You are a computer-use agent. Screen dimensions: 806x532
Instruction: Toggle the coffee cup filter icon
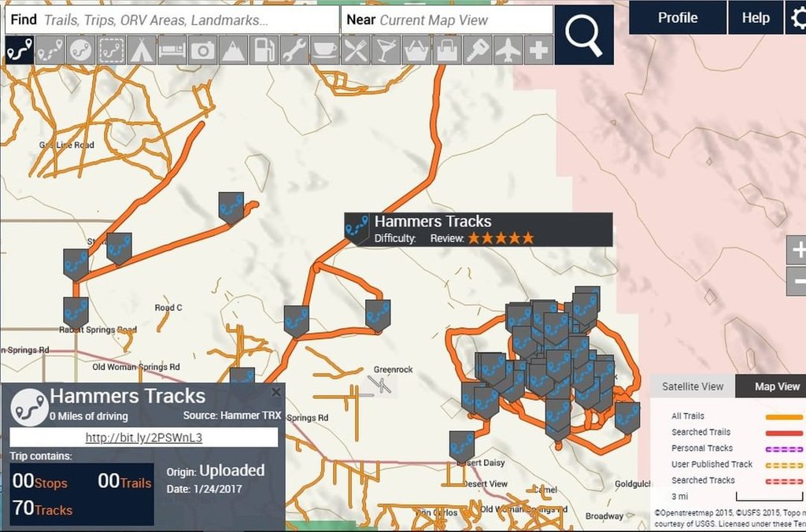[324, 50]
